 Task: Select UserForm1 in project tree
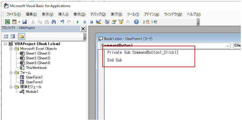(x=34, y=77)
